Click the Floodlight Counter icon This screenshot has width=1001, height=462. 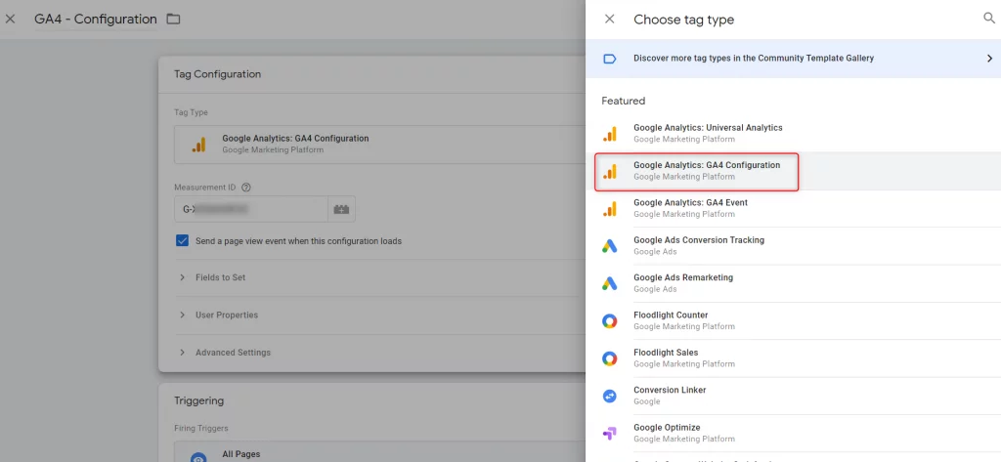click(x=609, y=321)
